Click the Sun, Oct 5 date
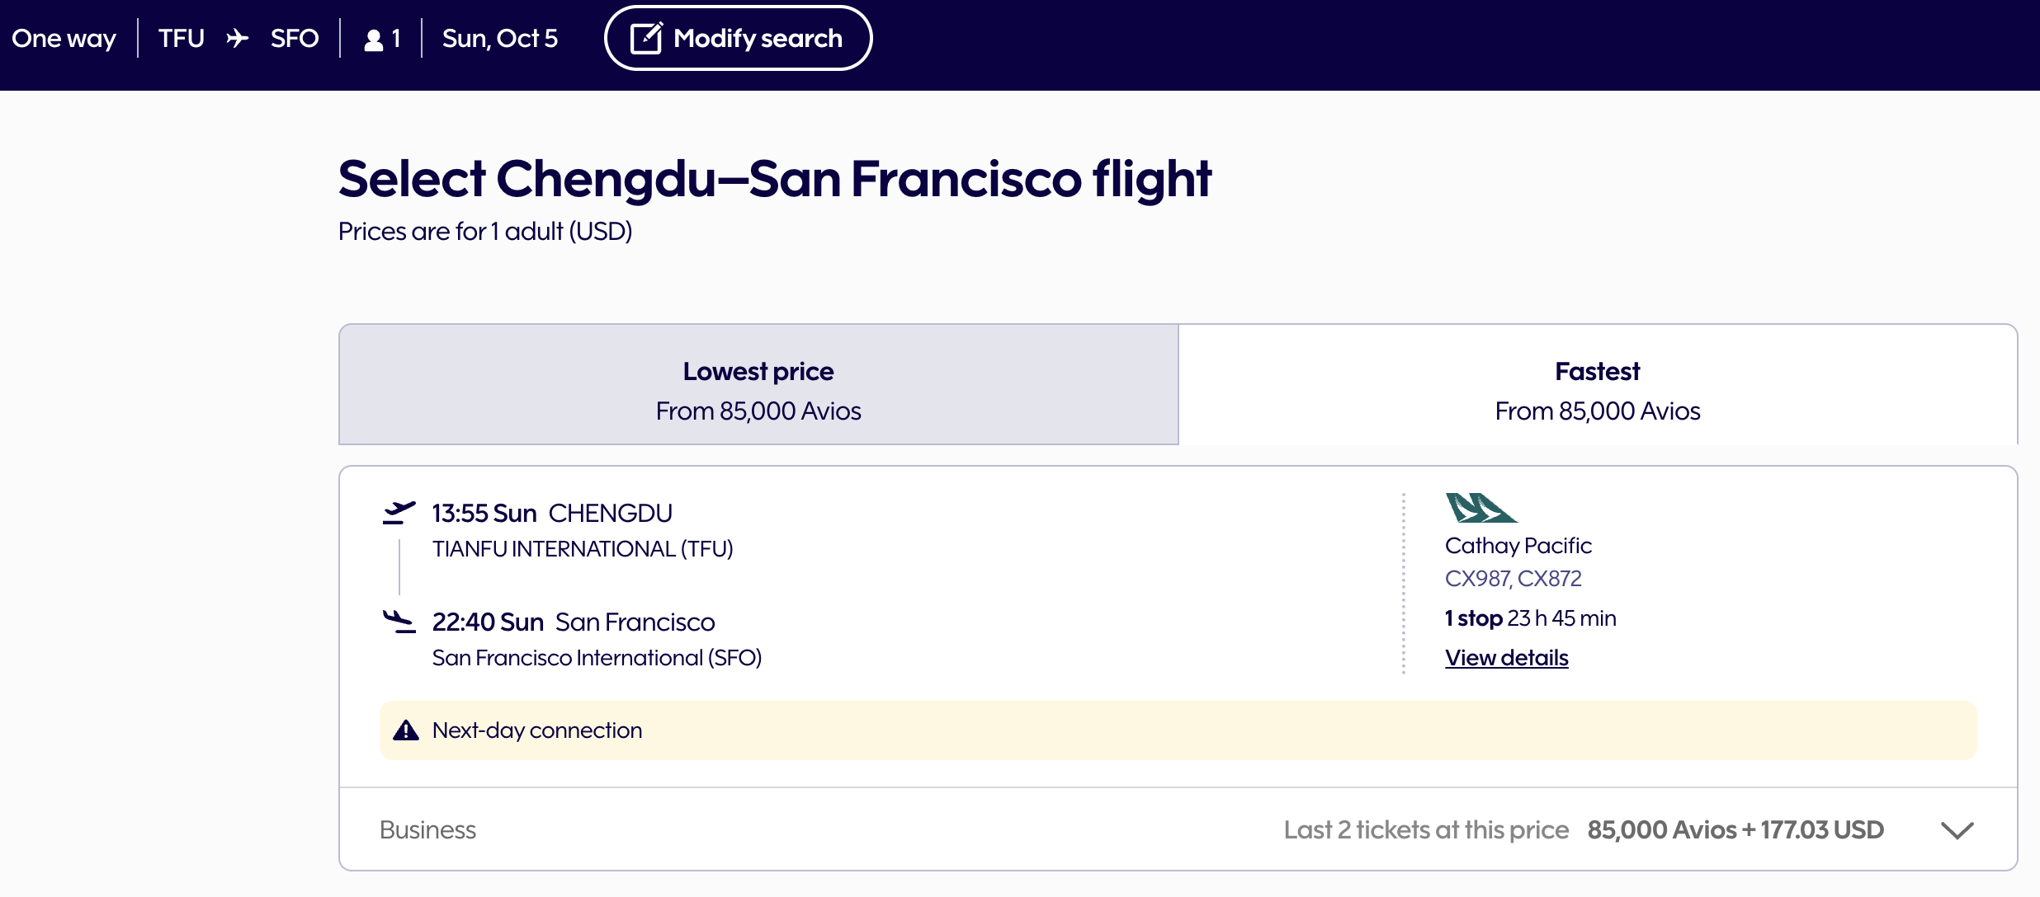2040x897 pixels. pos(499,39)
